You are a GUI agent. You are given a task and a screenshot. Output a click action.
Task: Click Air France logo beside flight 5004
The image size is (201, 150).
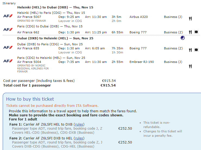click(8, 61)
